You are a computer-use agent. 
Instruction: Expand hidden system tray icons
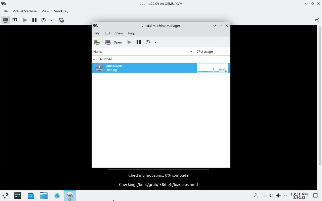286,195
